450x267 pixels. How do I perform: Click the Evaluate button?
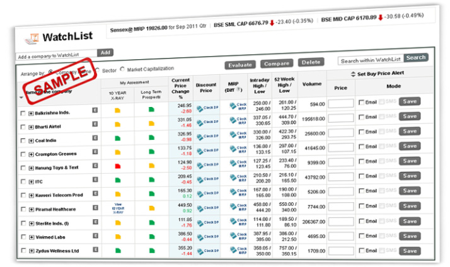coord(240,65)
